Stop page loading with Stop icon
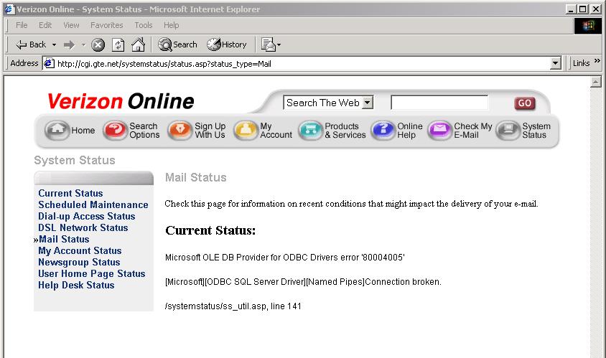The height and width of the screenshot is (358, 606). (98, 44)
